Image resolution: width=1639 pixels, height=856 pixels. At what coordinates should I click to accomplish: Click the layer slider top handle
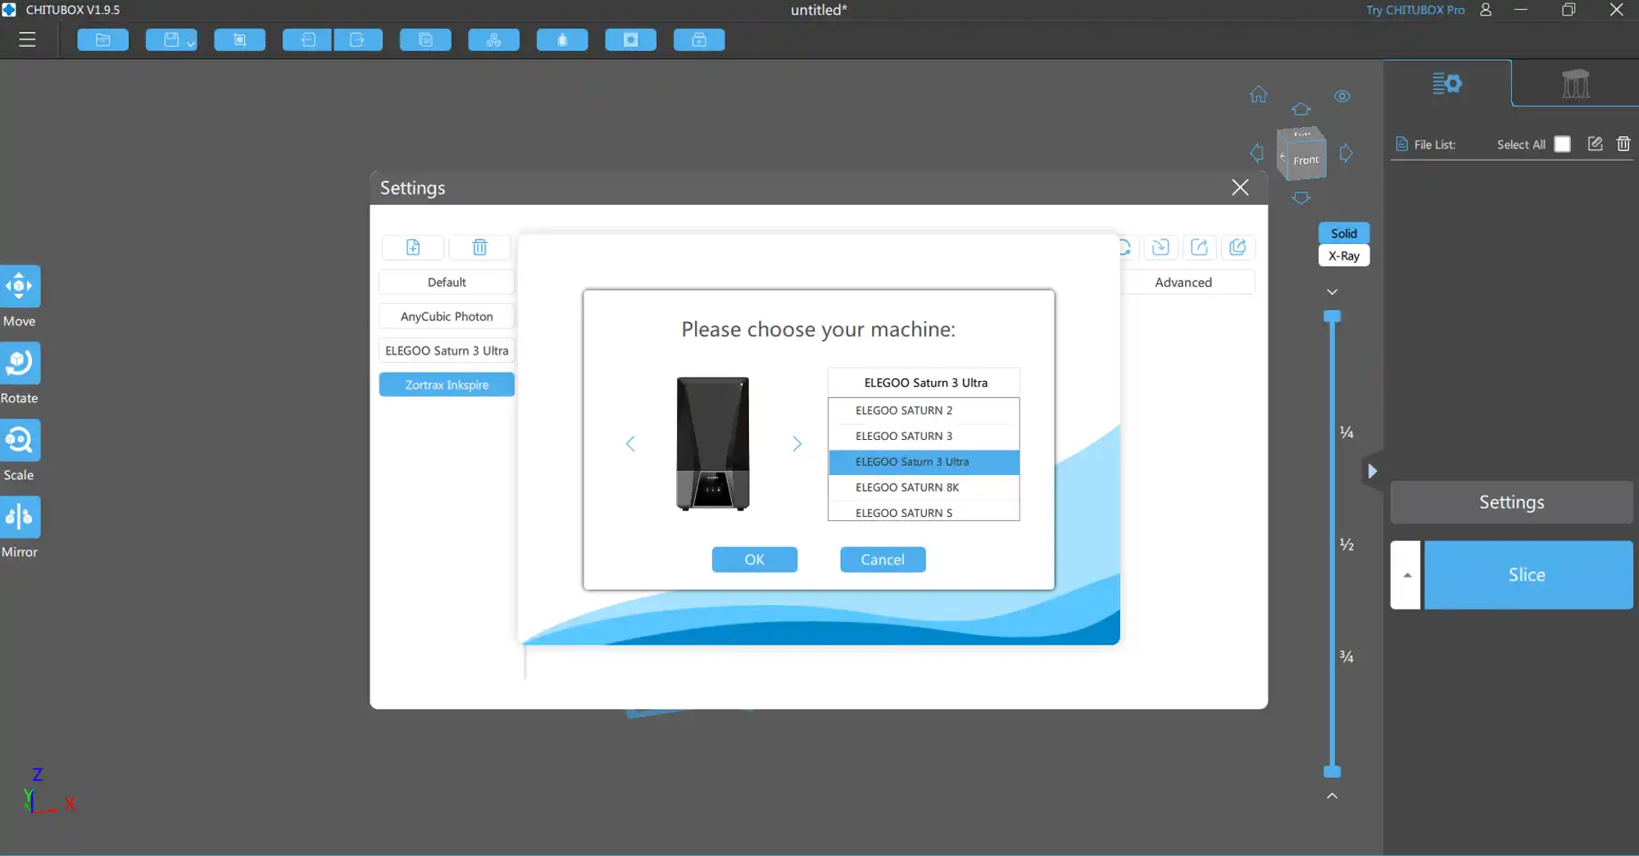(x=1332, y=316)
